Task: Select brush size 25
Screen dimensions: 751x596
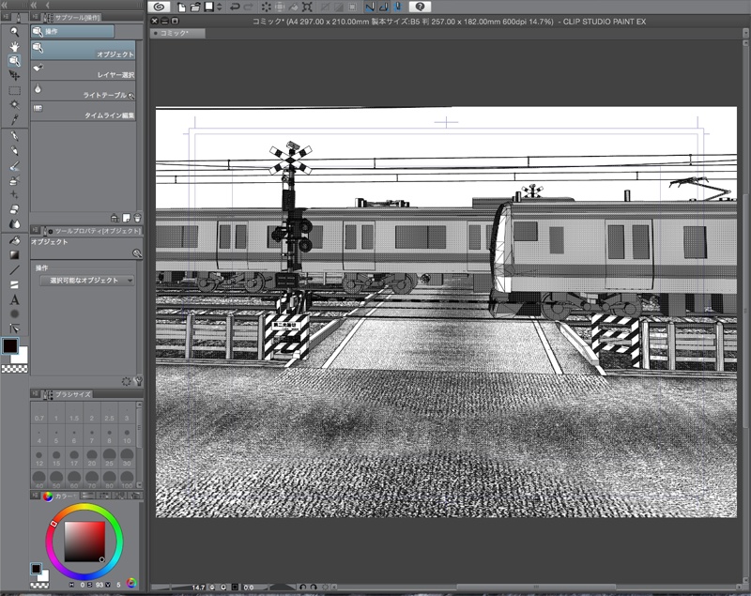Action: 109,458
